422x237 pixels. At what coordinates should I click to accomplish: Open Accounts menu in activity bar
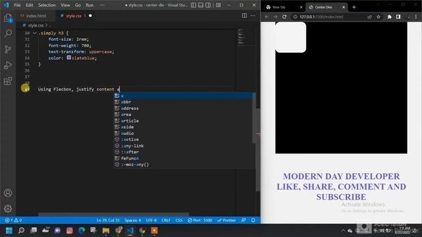8,193
